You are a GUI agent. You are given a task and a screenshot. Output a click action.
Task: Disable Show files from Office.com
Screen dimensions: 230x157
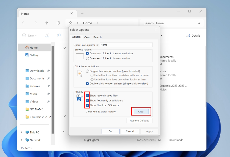click(87, 105)
